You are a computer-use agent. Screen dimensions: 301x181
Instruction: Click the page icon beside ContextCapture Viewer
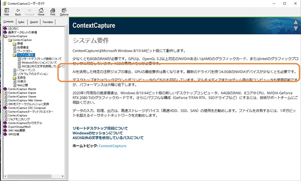pos(6,97)
